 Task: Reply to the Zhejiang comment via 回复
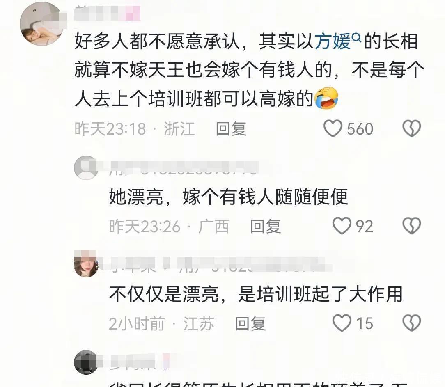tap(231, 129)
